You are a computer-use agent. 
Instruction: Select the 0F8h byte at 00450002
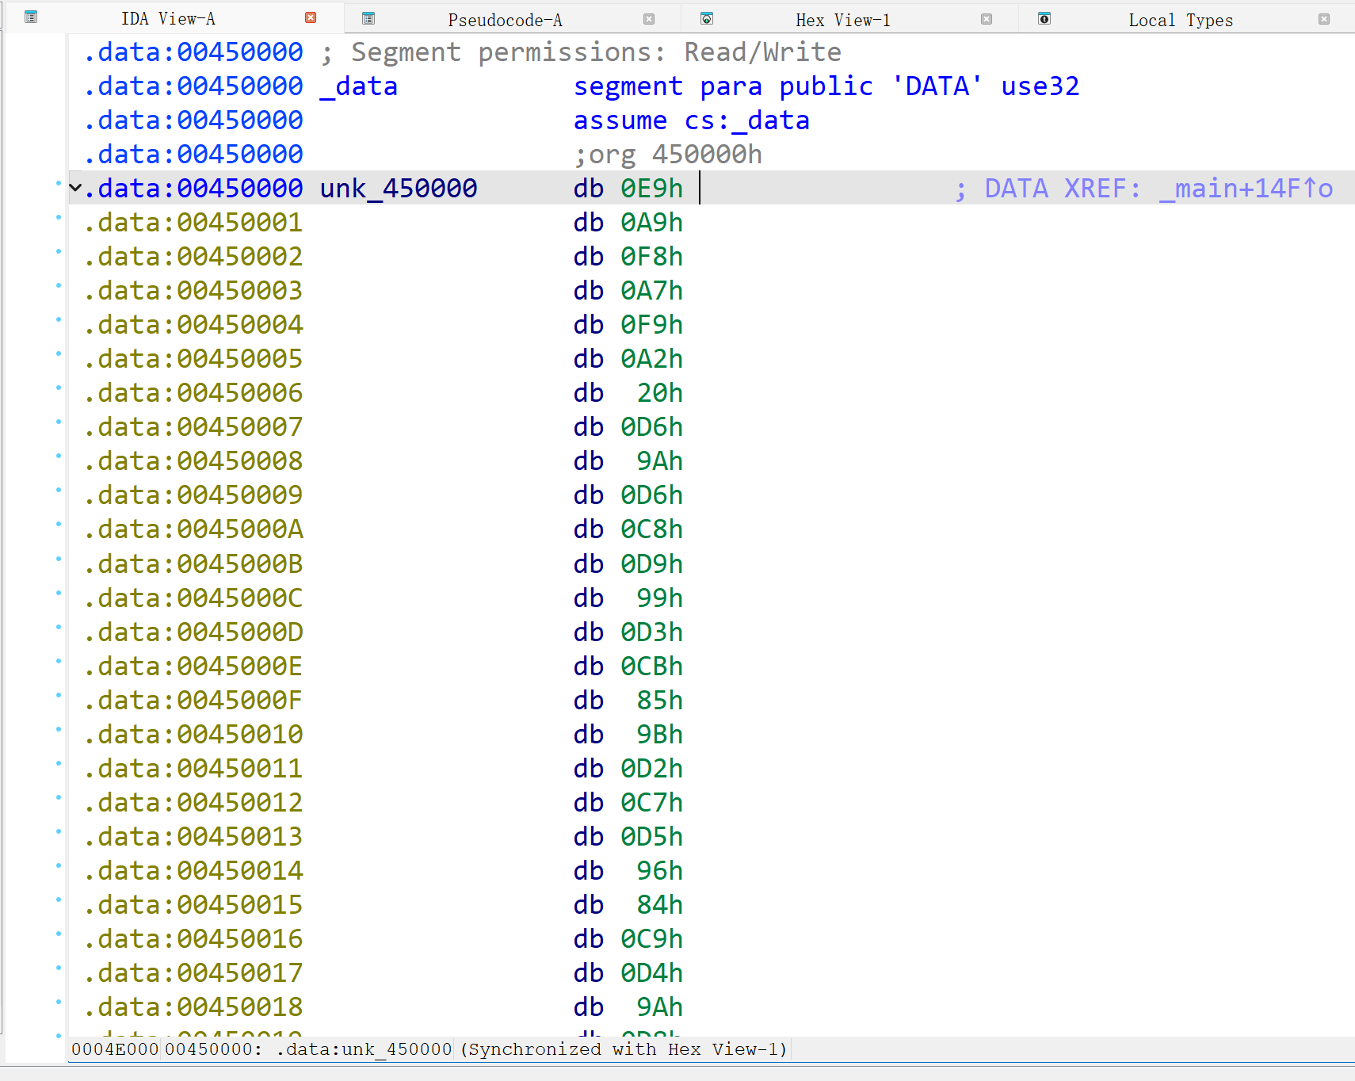click(651, 257)
